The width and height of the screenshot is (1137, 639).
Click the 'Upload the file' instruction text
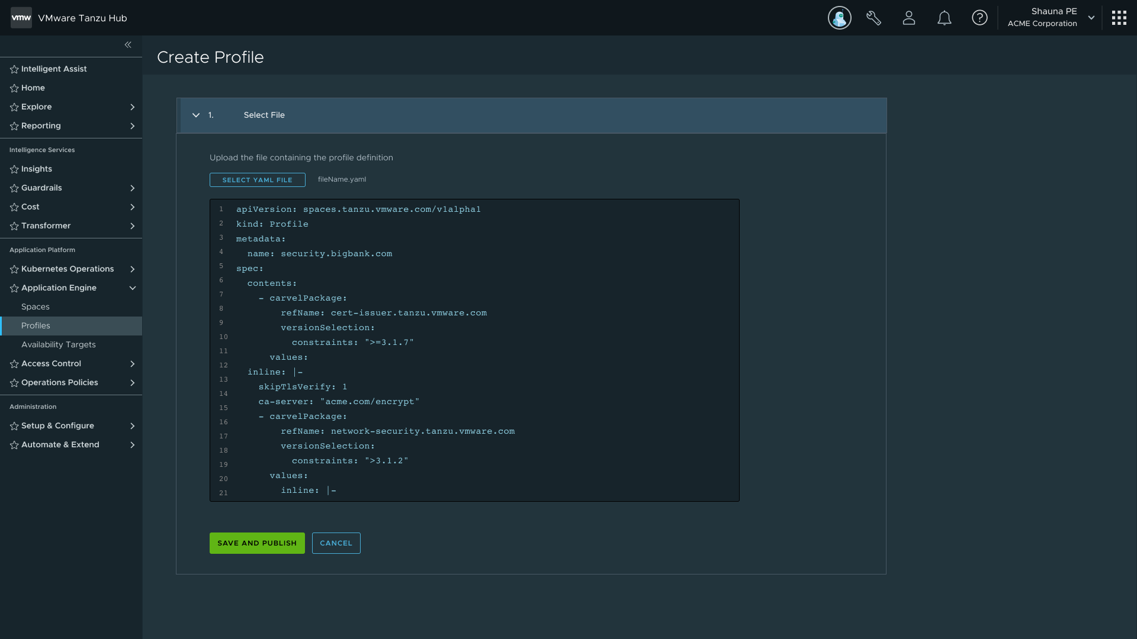301,157
